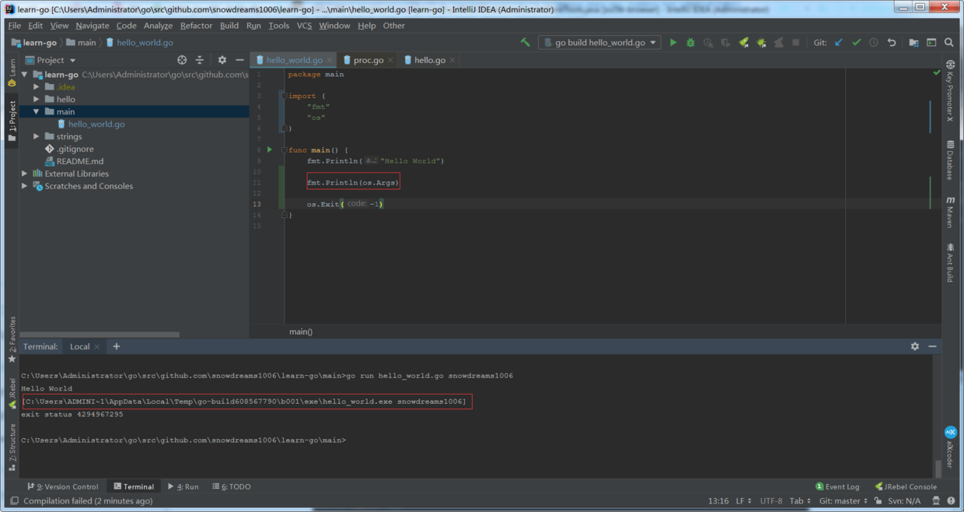This screenshot has height=512, width=964.
Task: Open terminal settings with the gear icon
Action: tap(914, 346)
